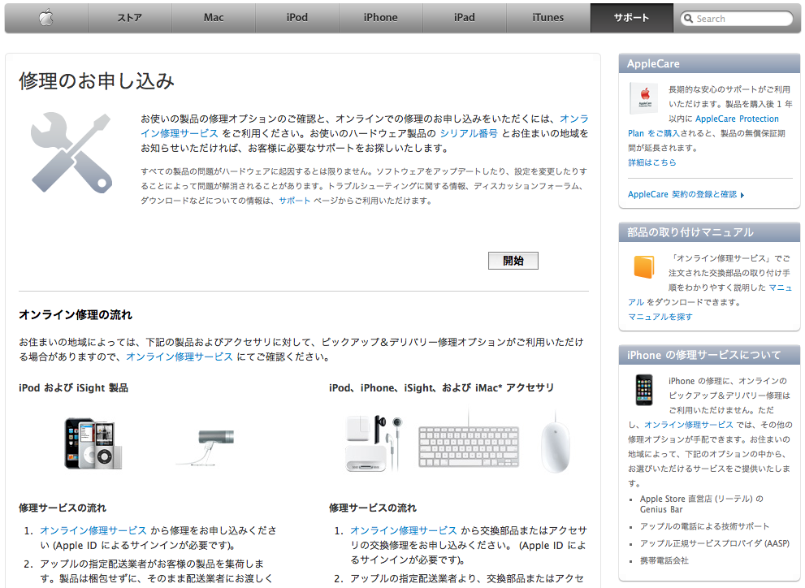Screen dimensions: 805x588
Task: Open オンライン修理サービス link in iPod steps list
Action: [93, 530]
